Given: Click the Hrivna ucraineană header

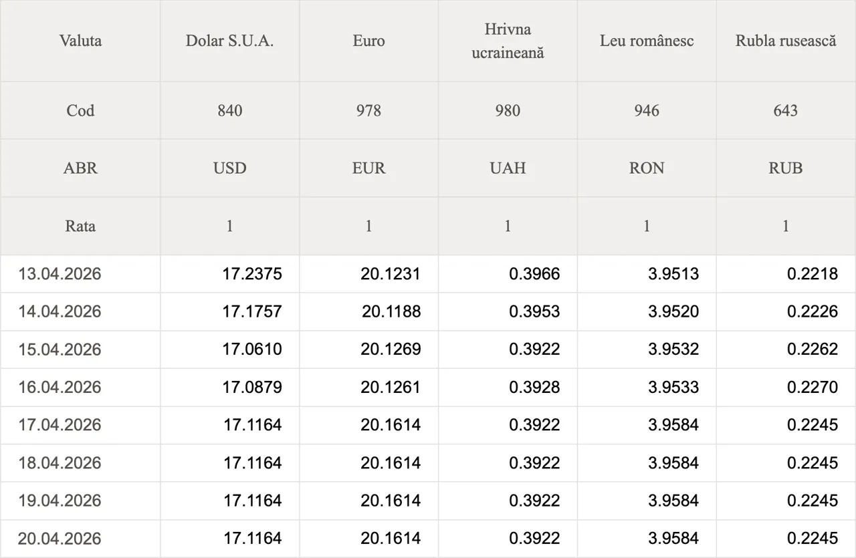Looking at the screenshot, I should (x=508, y=41).
